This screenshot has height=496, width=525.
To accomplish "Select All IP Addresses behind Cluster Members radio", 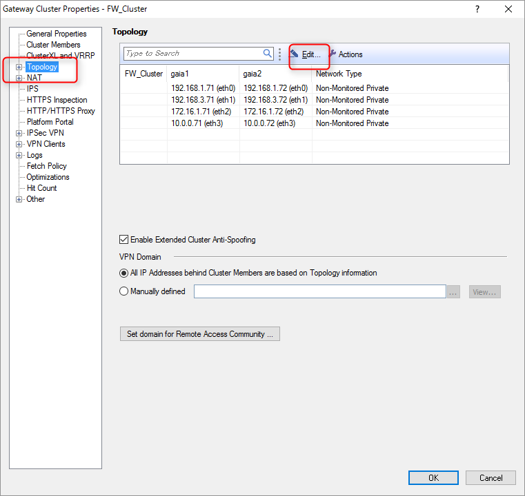I will pyautogui.click(x=123, y=273).
